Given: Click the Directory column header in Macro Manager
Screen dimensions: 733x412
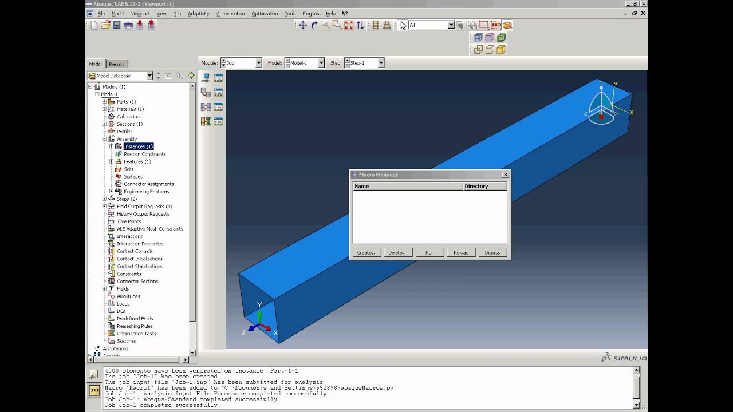Looking at the screenshot, I should pyautogui.click(x=485, y=186).
